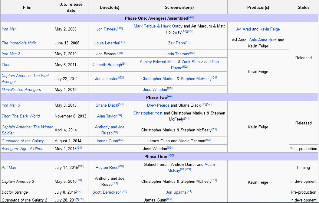
Task: Click the Screenwriter(s) column header
Action: tap(179, 7)
